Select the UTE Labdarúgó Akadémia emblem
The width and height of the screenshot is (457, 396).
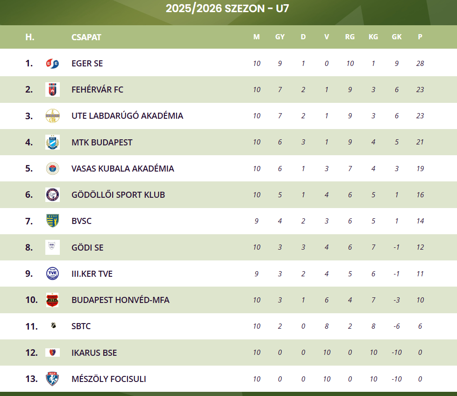coord(52,116)
